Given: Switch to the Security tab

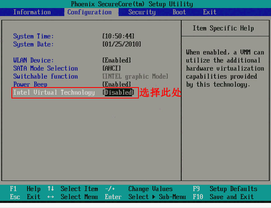Looking at the screenshot, I should click(142, 12).
